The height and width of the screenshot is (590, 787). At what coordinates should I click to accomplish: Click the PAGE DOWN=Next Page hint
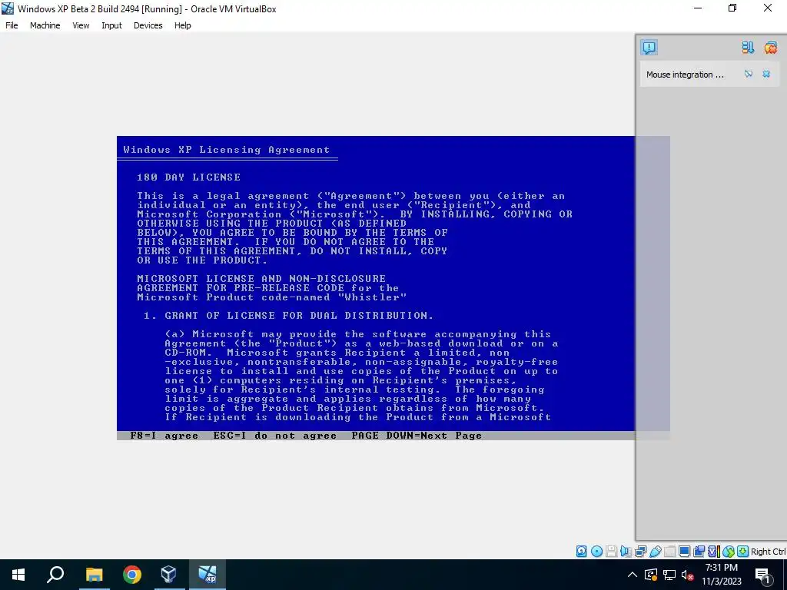[417, 436]
